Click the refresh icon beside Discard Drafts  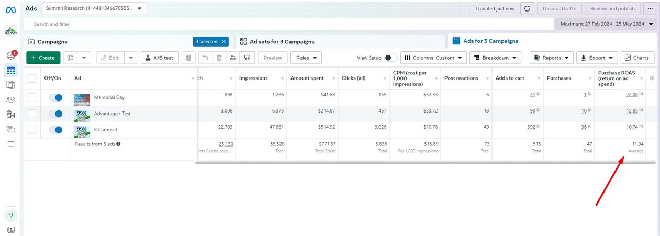pos(527,8)
